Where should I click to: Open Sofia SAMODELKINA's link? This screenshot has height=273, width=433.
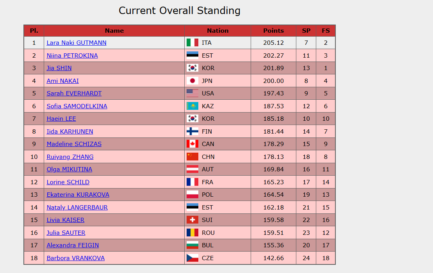[x=77, y=106]
